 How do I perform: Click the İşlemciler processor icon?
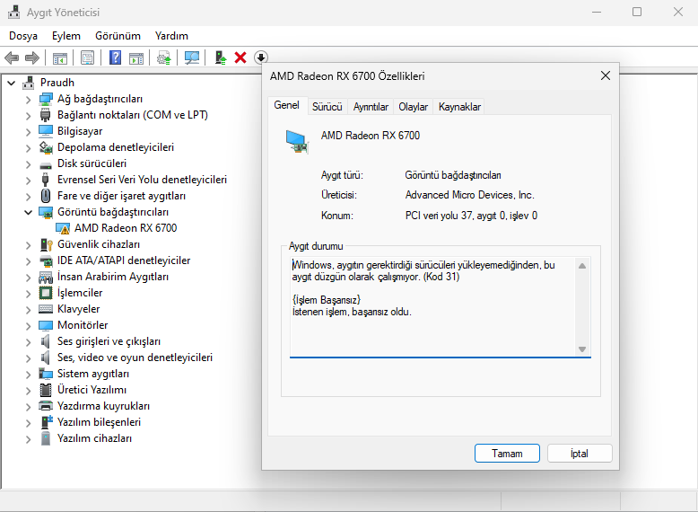46,293
